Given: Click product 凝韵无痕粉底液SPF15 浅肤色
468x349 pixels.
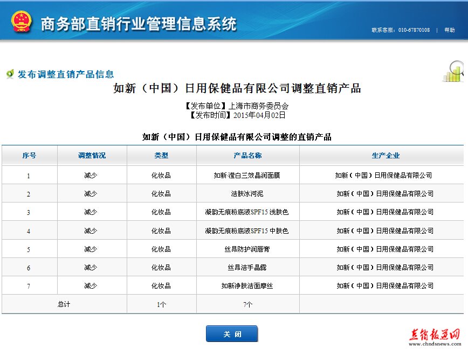Looking at the screenshot, I should [247, 212].
